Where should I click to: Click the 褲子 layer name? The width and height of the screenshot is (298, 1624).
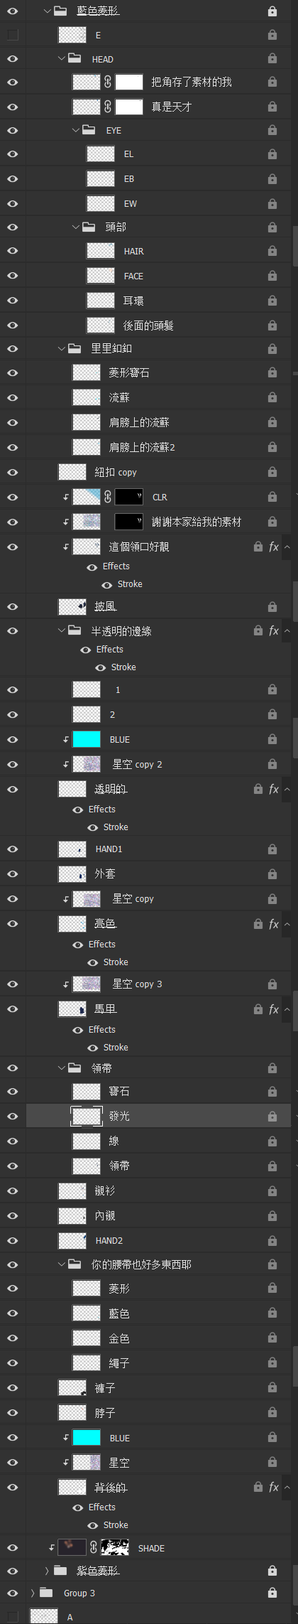(x=105, y=1387)
